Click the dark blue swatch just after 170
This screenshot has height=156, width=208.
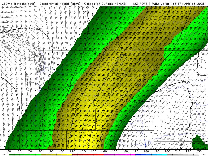(x=138, y=154)
